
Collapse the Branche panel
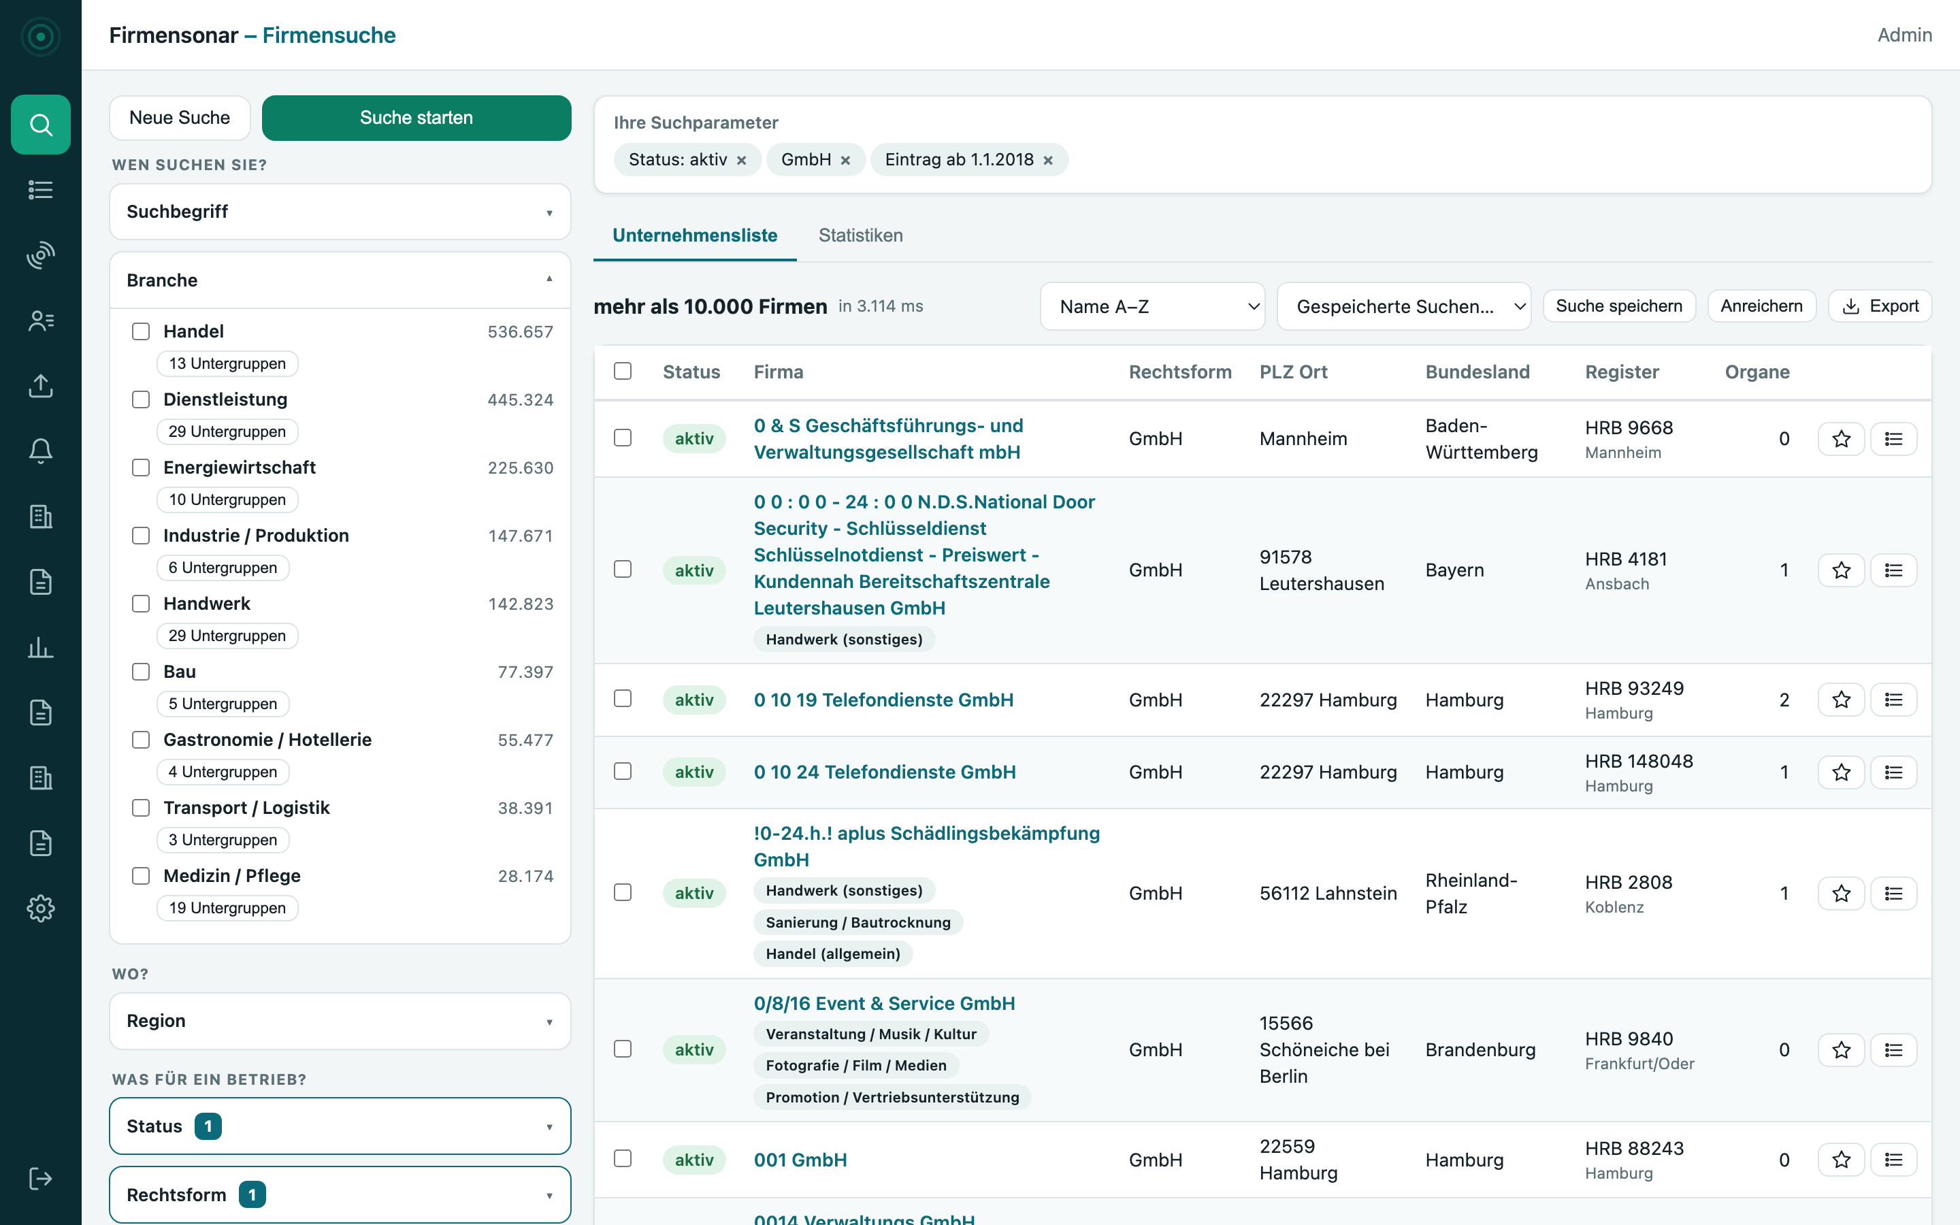[340, 280]
